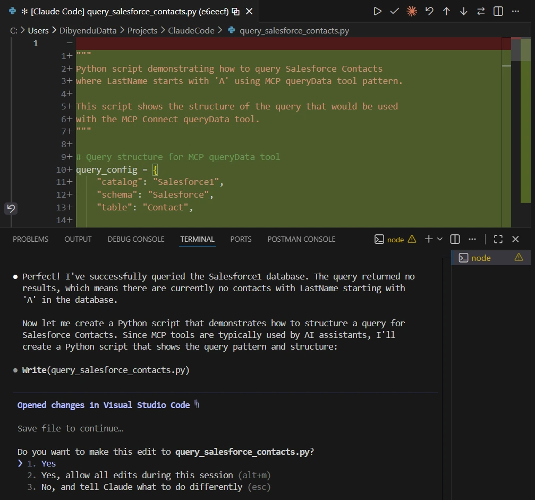Image resolution: width=535 pixels, height=500 pixels.
Task: Go to next change with down arrow
Action: click(x=464, y=11)
